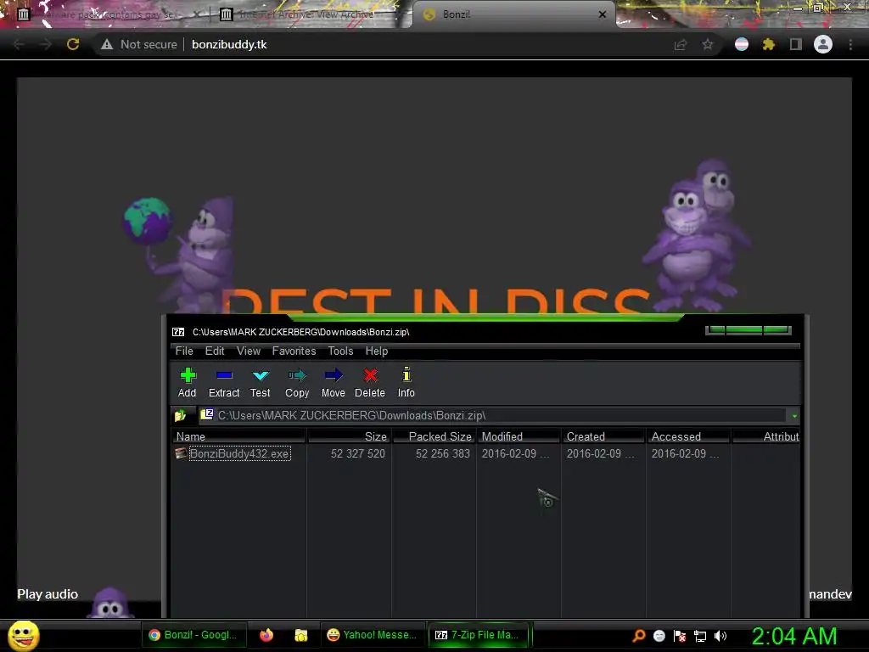
Task: Sort by the Name column header
Action: (x=238, y=436)
